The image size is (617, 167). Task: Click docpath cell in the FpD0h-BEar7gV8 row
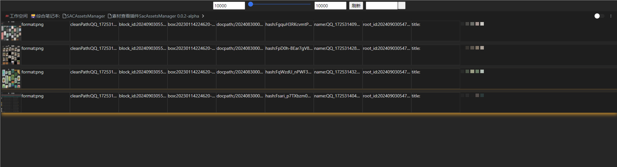point(241,55)
